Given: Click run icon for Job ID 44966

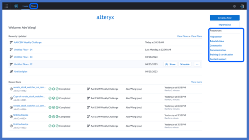Looking at the screenshot, I should 11,107.
